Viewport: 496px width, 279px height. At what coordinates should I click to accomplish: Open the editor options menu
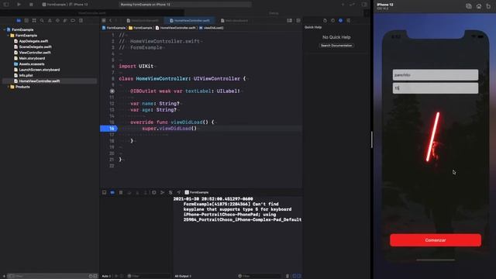pyautogui.click(x=289, y=21)
